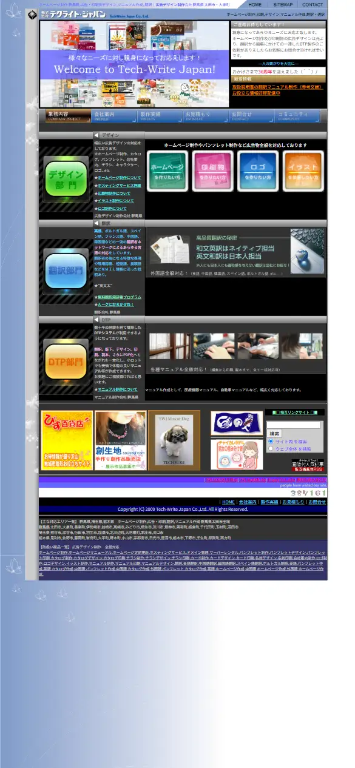This screenshot has width=355, height=768.
Task: Click the copyright 2009 Tech-Write Japan text
Action: tap(183, 509)
